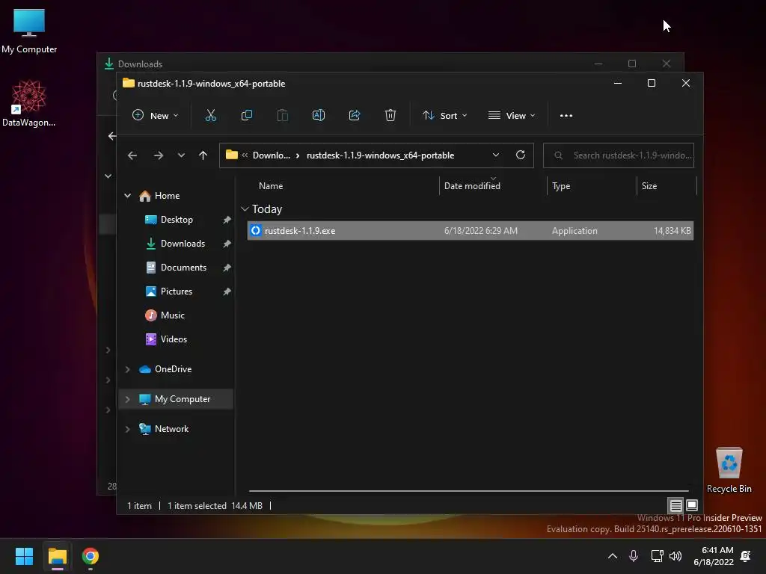Image resolution: width=766 pixels, height=574 pixels.
Task: Go back with the left arrow
Action: tap(132, 155)
